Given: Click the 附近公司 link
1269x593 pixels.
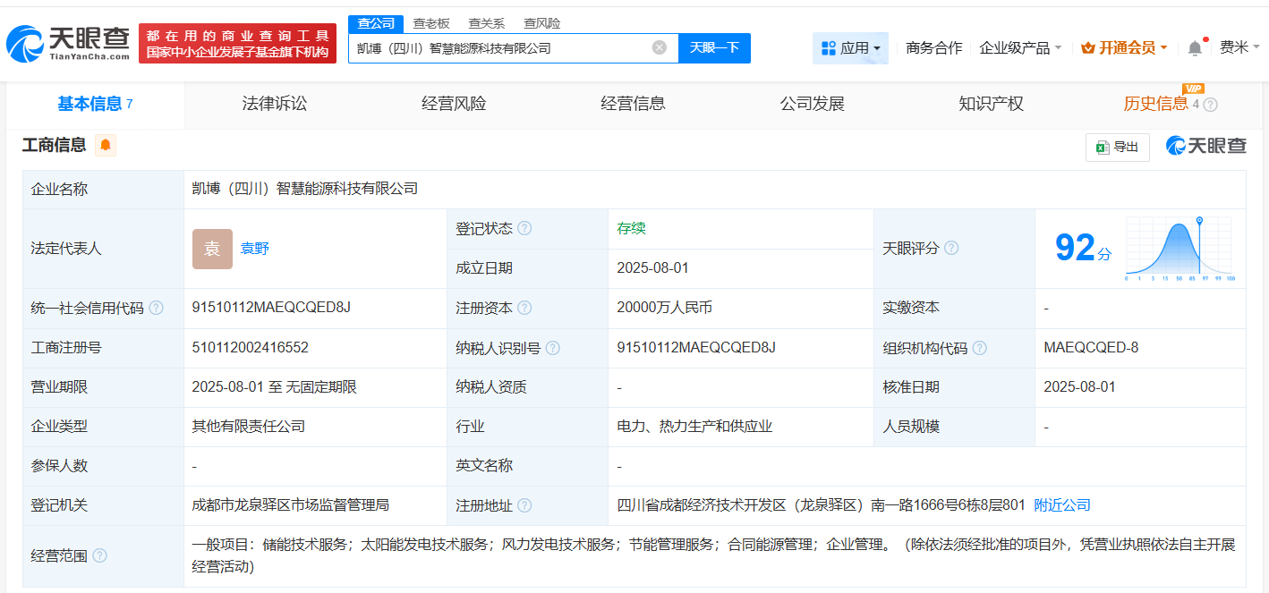Looking at the screenshot, I should (x=1062, y=505).
